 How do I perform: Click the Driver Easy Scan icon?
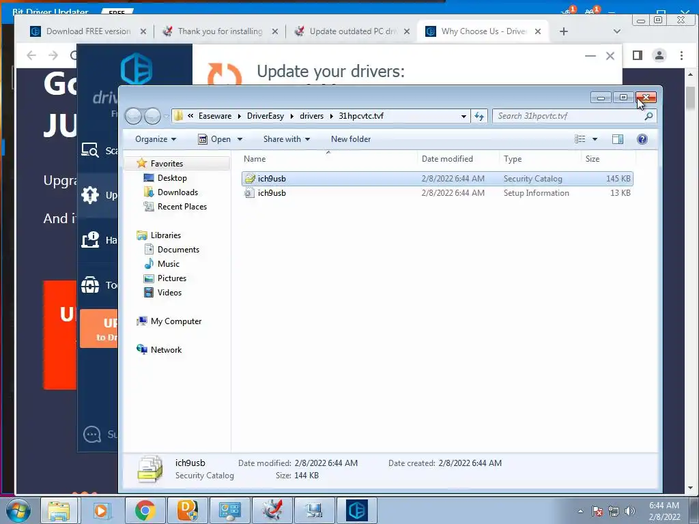[x=90, y=150]
